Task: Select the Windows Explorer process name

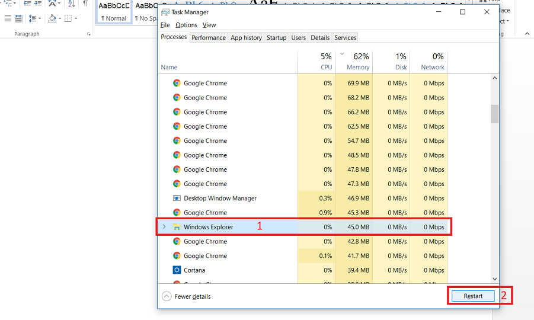Action: pos(209,227)
